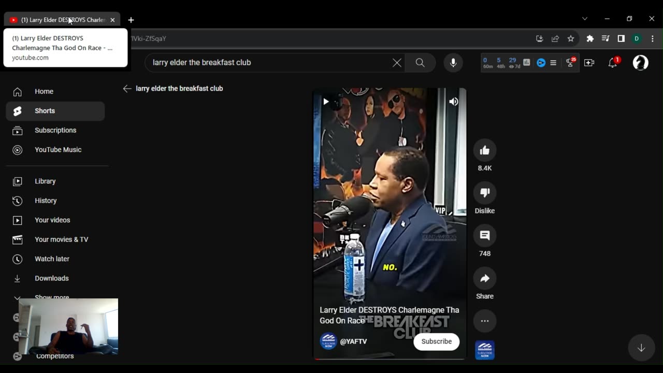Clear the search box text
Image resolution: width=663 pixels, height=373 pixels.
click(x=397, y=63)
